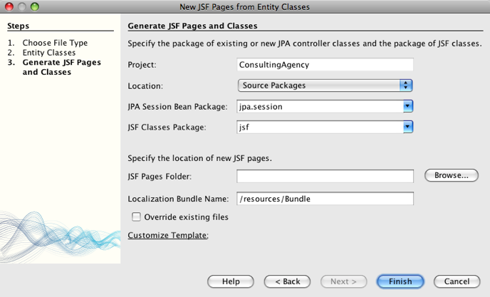Open the Location dropdown
The height and width of the screenshot is (297, 490).
(x=325, y=85)
